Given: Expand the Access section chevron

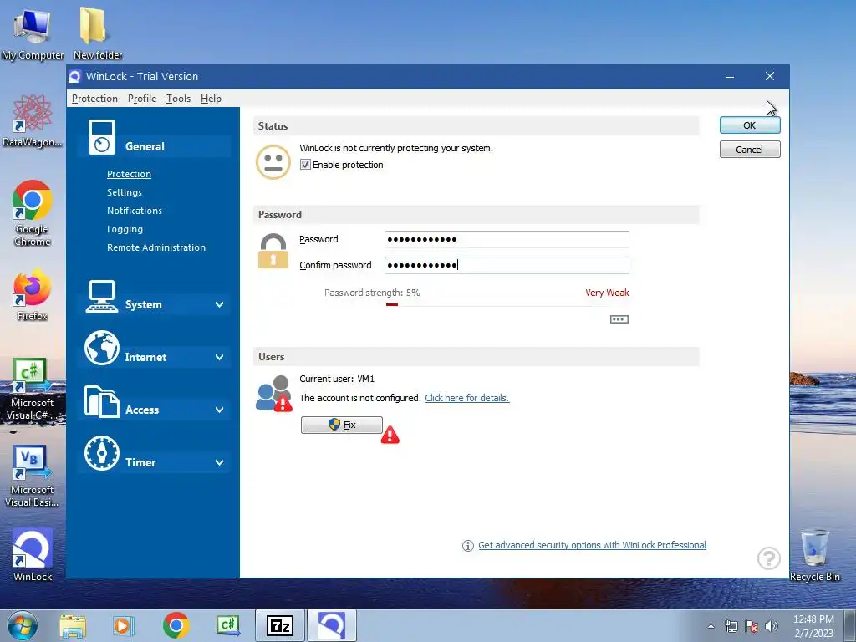Looking at the screenshot, I should (x=220, y=410).
